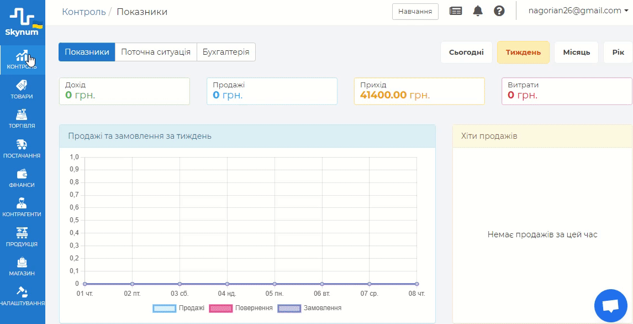Viewport: 633px width, 324px height.
Task: Click the Навчання button
Action: (415, 11)
